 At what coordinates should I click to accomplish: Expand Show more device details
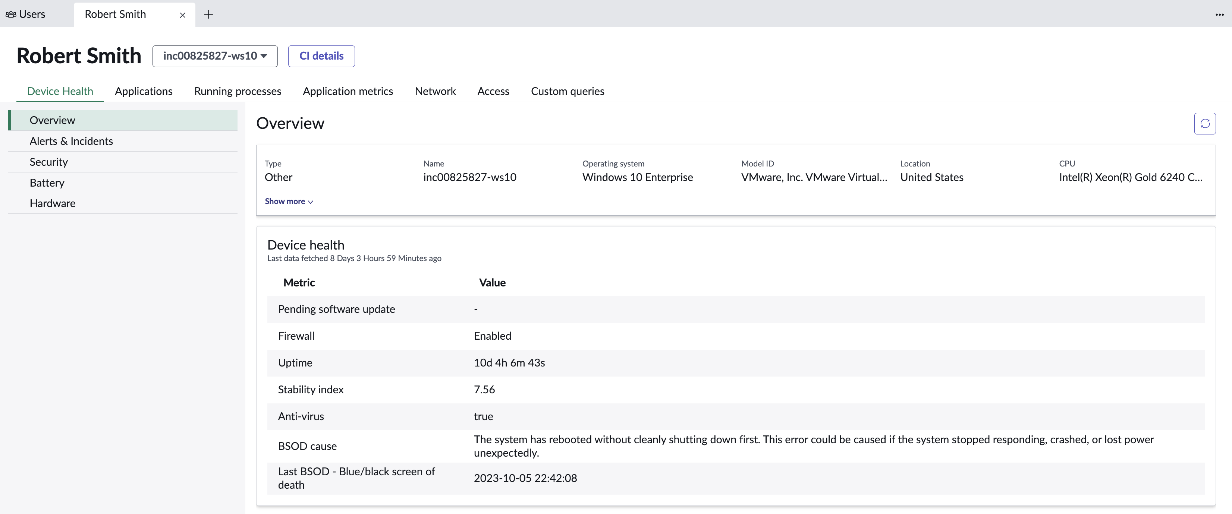[289, 201]
